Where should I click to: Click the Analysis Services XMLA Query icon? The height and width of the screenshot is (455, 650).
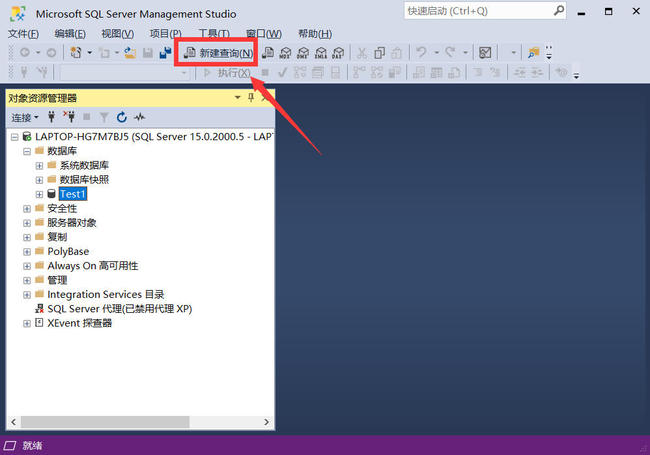321,53
